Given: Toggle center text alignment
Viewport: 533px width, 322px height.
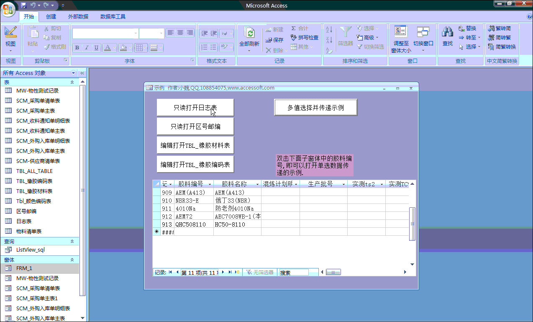Looking at the screenshot, I should pos(180,33).
